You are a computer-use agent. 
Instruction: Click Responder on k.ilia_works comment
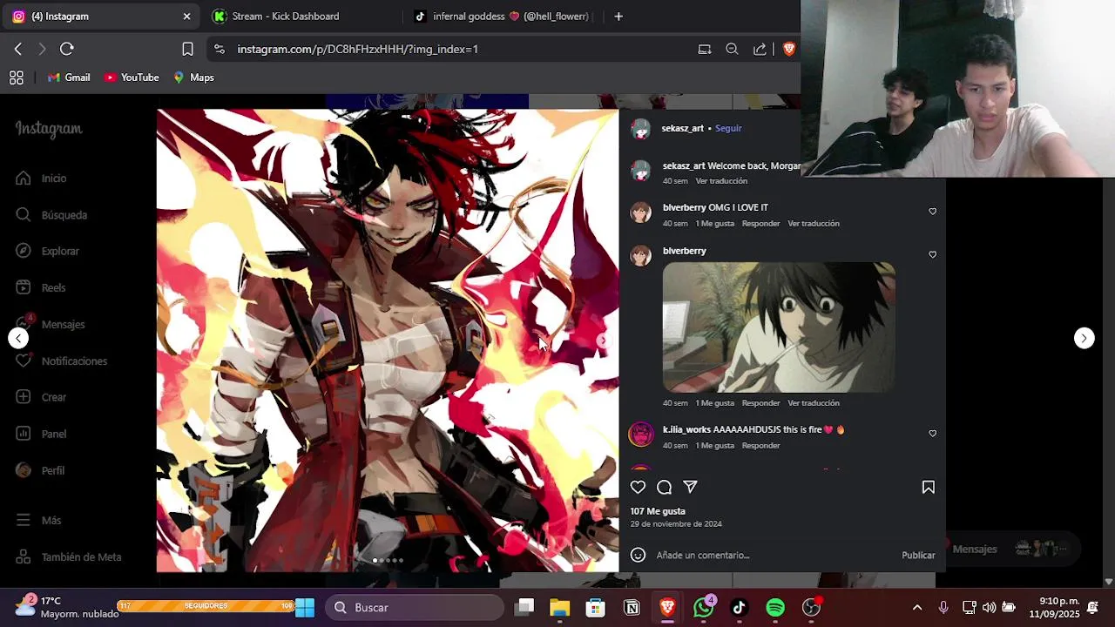(x=760, y=446)
